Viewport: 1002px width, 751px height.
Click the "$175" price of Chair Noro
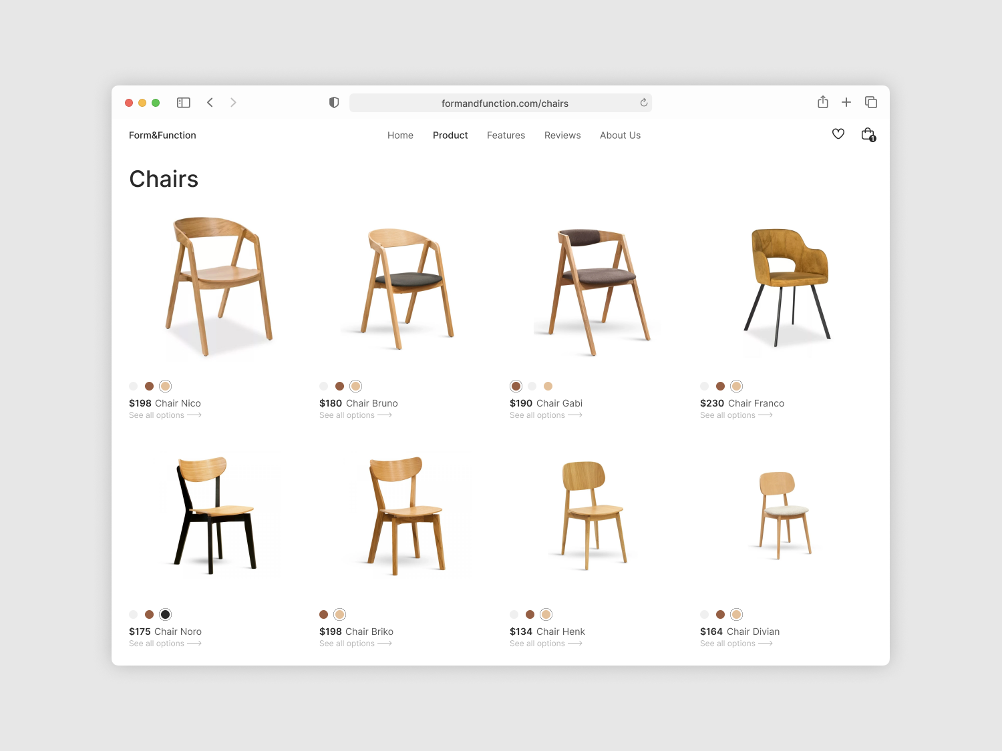pyautogui.click(x=140, y=632)
